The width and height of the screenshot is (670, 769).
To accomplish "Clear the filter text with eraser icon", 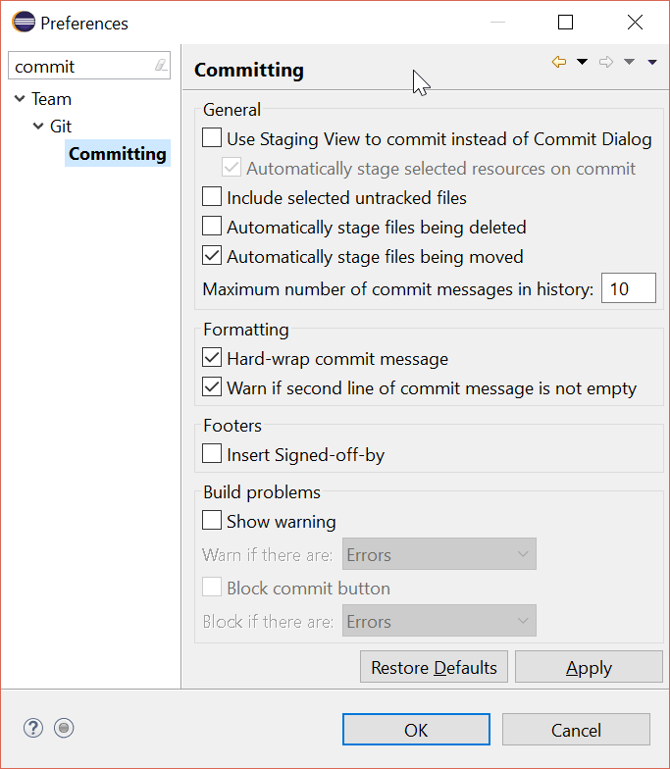I will 161,65.
